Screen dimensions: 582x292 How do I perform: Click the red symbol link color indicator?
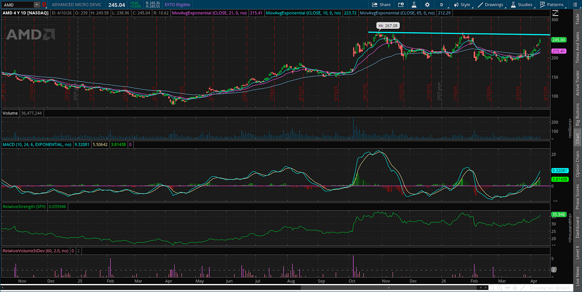[x=44, y=5]
